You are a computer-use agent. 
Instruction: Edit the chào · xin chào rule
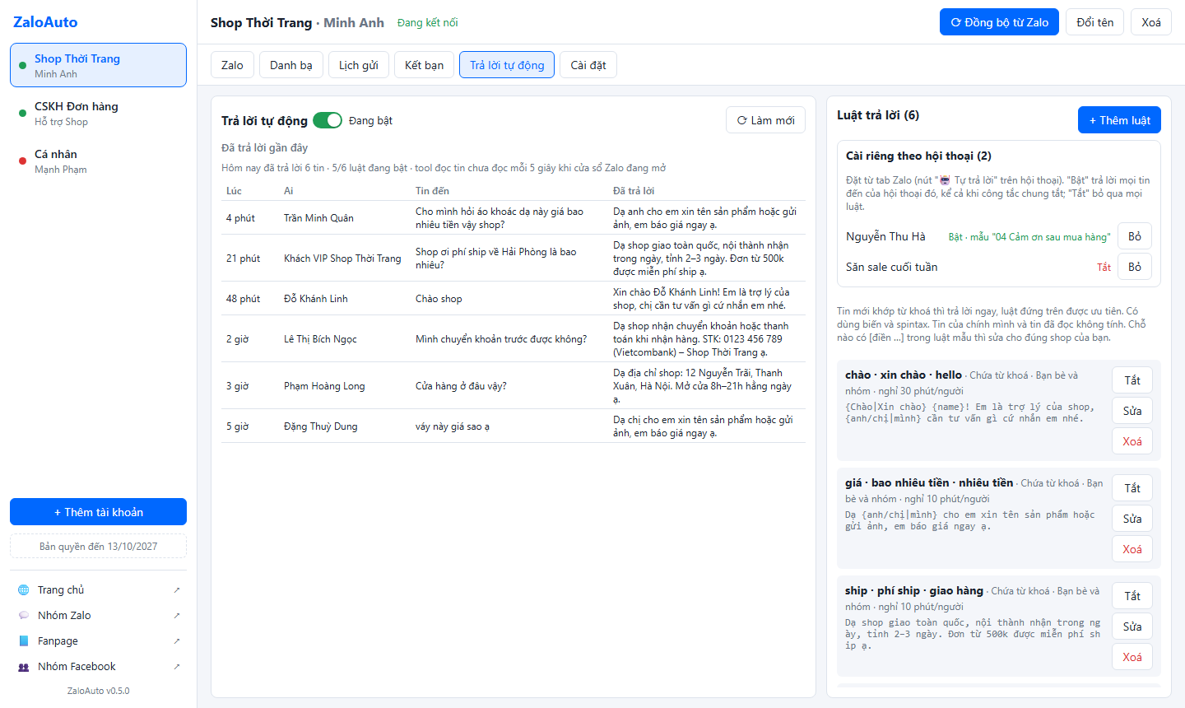tap(1132, 411)
